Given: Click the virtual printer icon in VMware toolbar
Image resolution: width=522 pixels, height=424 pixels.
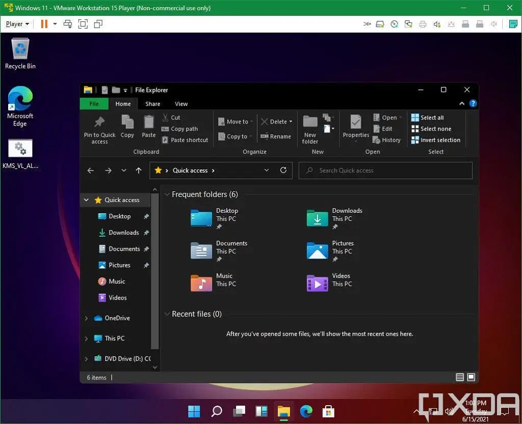Looking at the screenshot, I should click(x=423, y=23).
